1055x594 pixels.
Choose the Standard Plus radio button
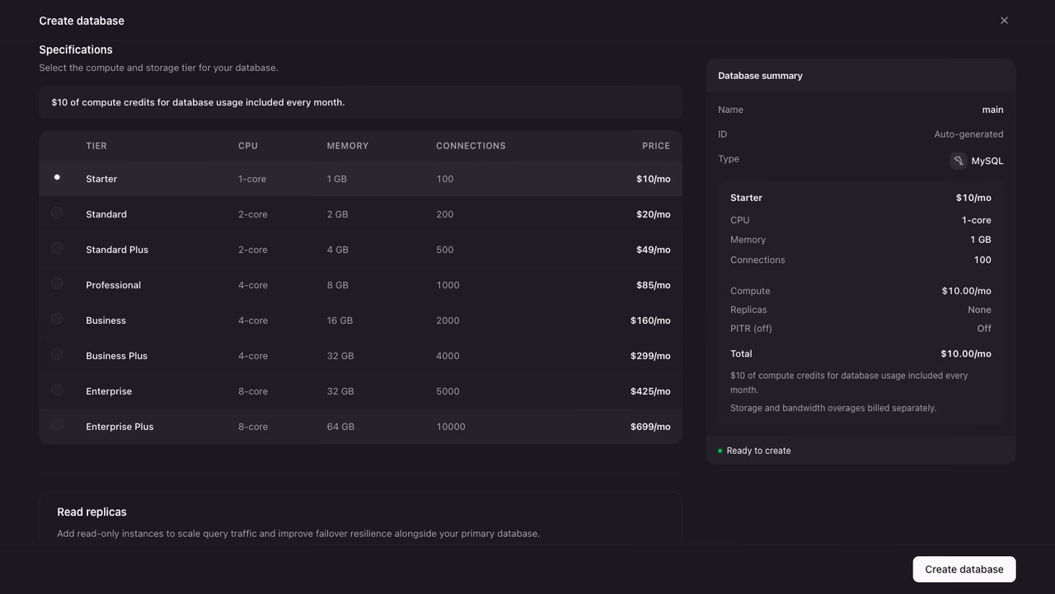57,248
